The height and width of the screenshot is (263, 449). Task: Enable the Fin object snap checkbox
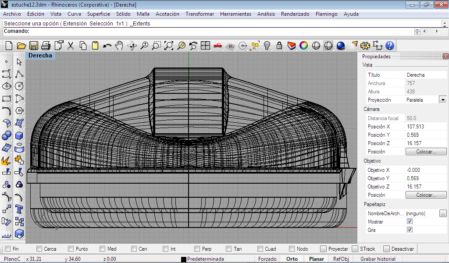click(x=7, y=249)
